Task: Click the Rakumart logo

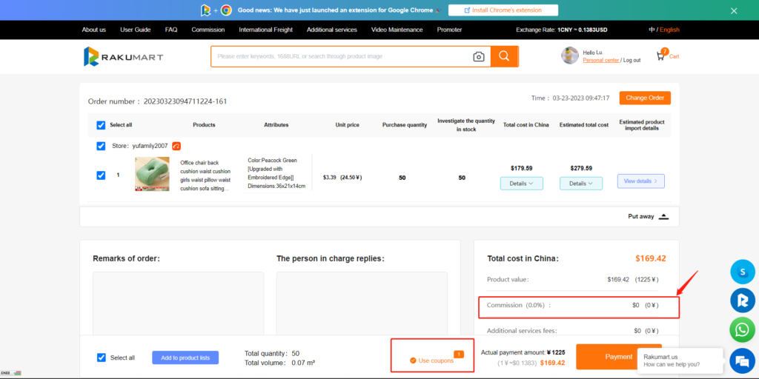Action: (124, 56)
